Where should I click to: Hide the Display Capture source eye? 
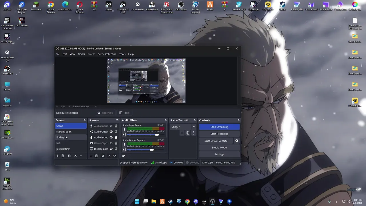(111, 149)
